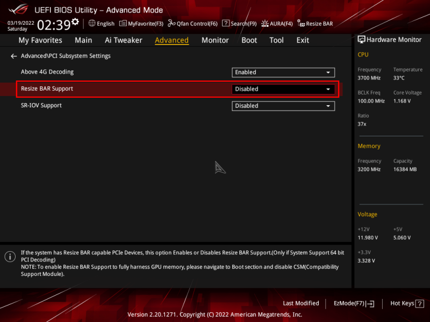
Task: Click the info icon next to the description
Action: tap(10, 257)
